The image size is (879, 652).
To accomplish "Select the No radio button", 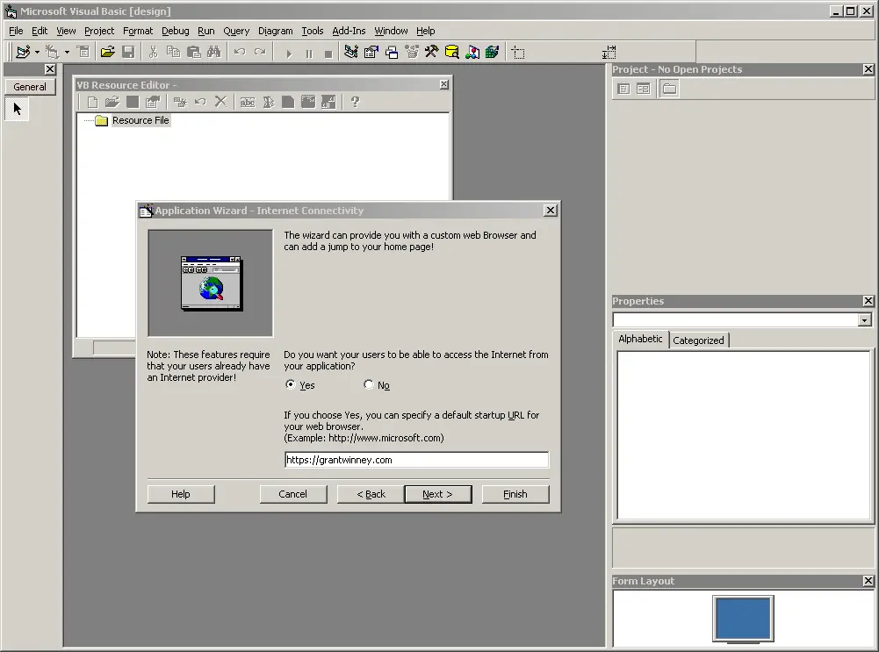I will (368, 385).
